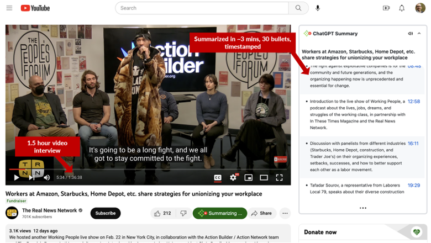431x243 pixels.
Task: Mute the video volume speaker
Action: pyautogui.click(x=47, y=177)
